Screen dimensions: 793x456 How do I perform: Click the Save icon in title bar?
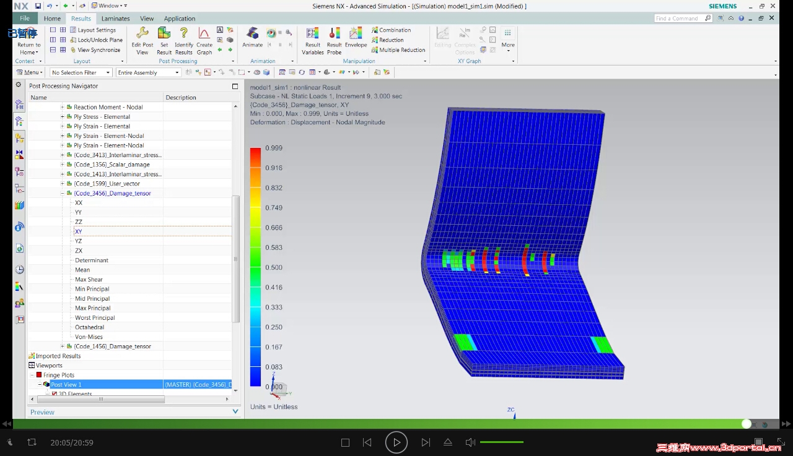pos(38,6)
